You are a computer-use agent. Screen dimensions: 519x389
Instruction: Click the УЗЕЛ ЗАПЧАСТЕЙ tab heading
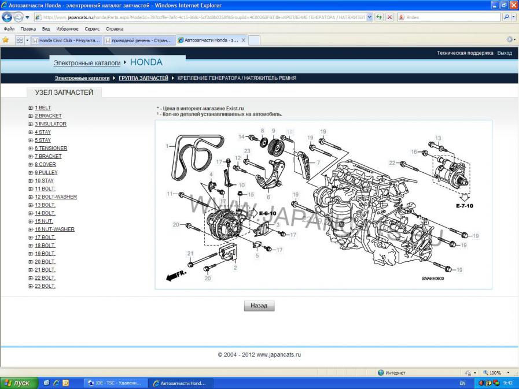64,92
